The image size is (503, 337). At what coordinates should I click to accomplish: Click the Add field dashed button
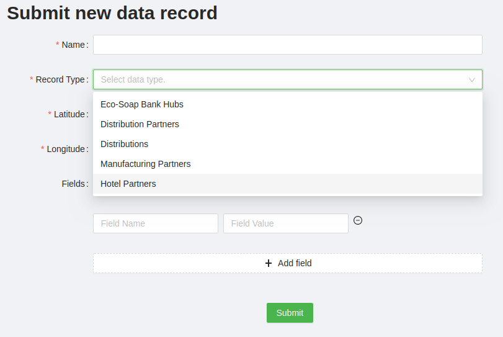pos(287,263)
